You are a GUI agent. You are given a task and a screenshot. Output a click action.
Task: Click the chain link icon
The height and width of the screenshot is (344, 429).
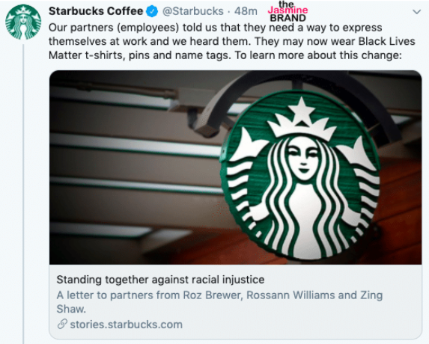[62, 324]
